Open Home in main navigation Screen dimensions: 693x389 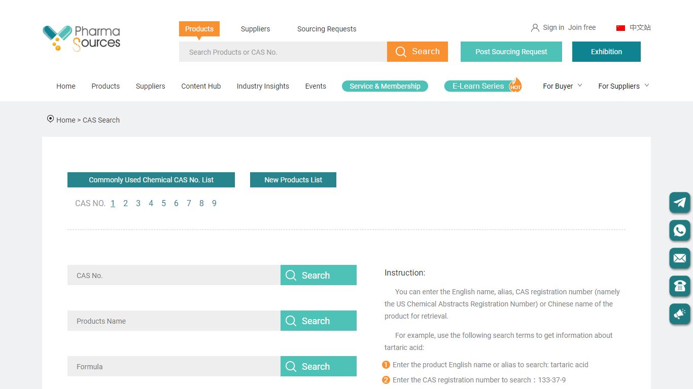coord(66,86)
